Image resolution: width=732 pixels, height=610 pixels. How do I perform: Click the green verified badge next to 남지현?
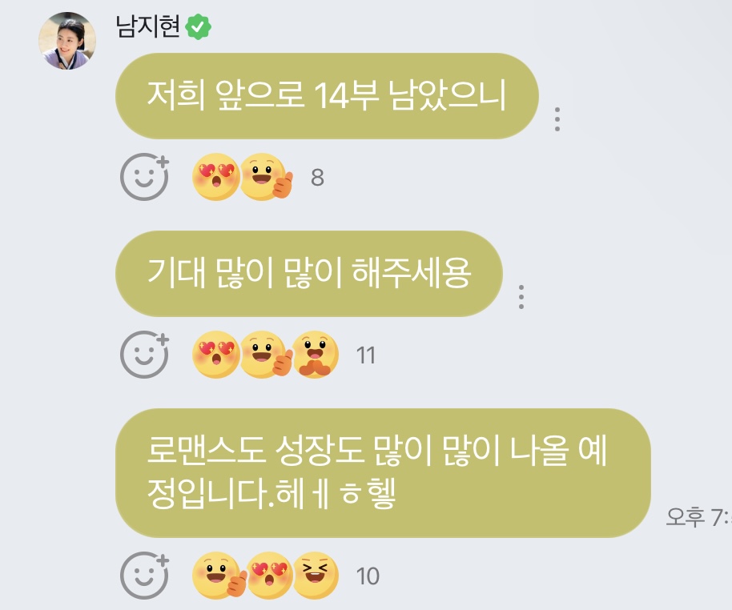(x=198, y=26)
